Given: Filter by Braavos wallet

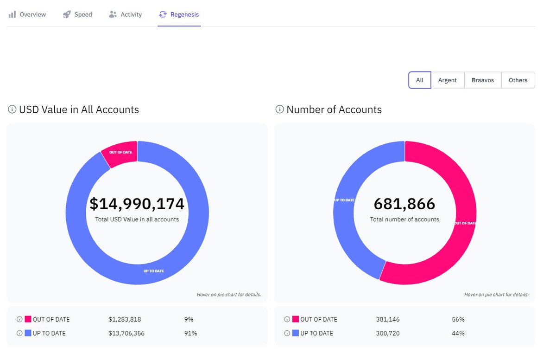Looking at the screenshot, I should [x=483, y=80].
